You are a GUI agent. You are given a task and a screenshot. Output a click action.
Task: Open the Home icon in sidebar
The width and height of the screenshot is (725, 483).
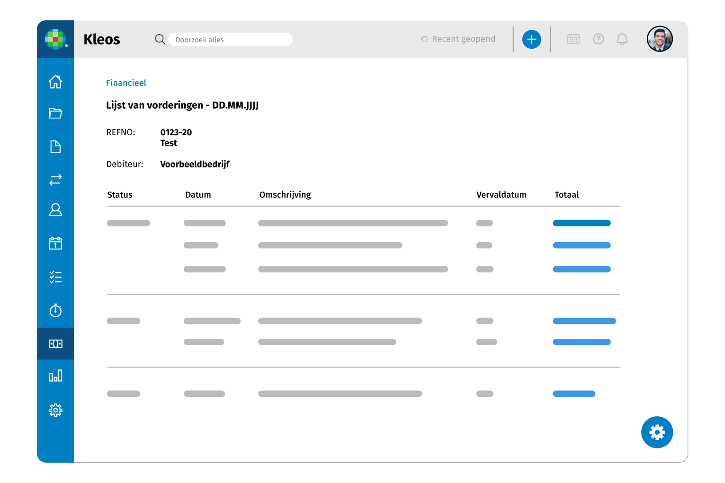point(55,82)
